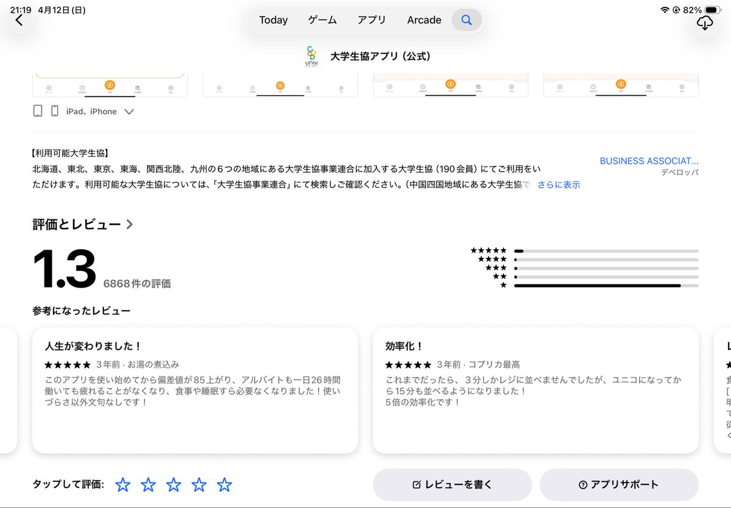Image resolution: width=731 pixels, height=508 pixels.
Task: Tap the one-star rating histogram bar
Action: tap(606, 285)
